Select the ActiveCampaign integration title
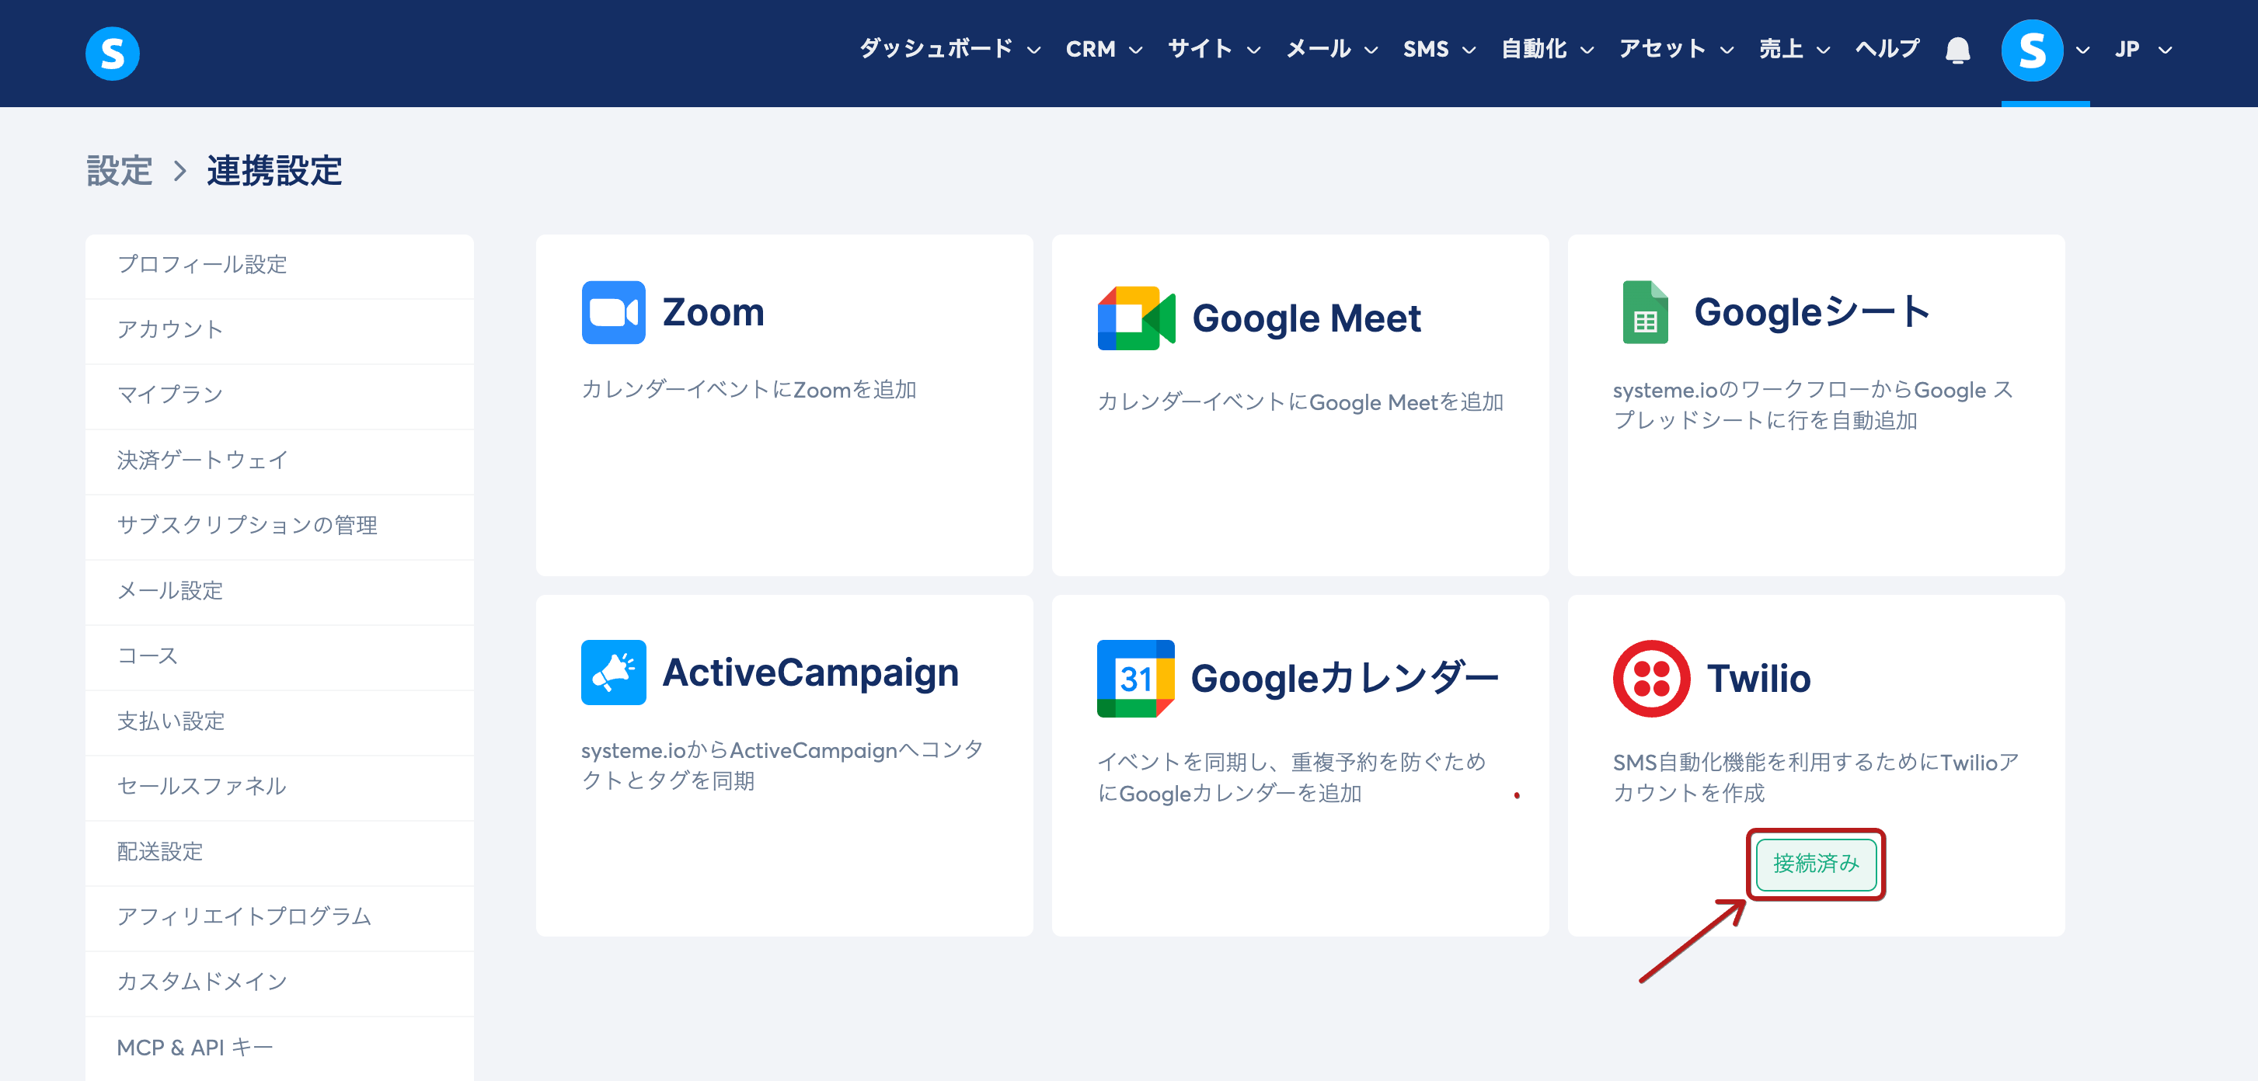 point(810,673)
